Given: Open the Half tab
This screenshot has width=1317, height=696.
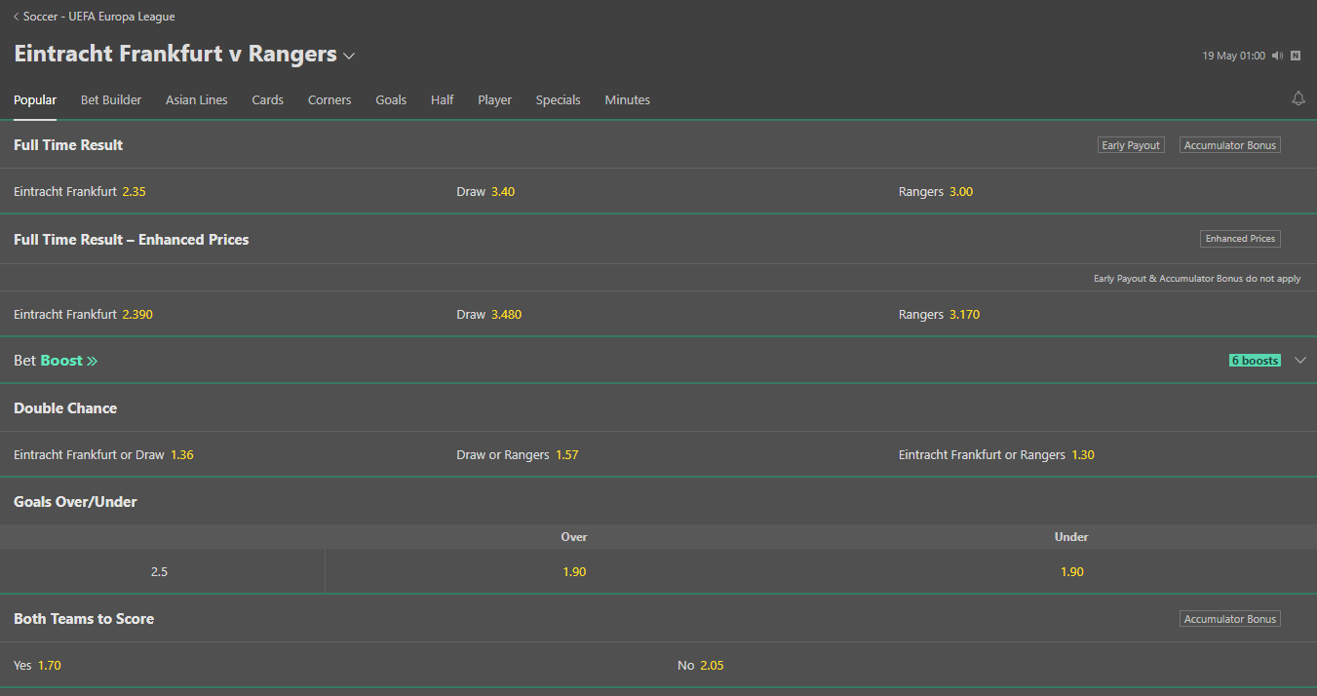Looking at the screenshot, I should [x=443, y=99].
